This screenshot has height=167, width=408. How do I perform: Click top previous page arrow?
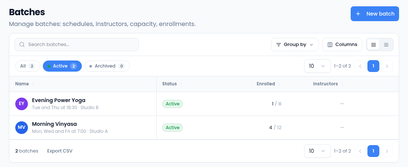click(x=360, y=66)
